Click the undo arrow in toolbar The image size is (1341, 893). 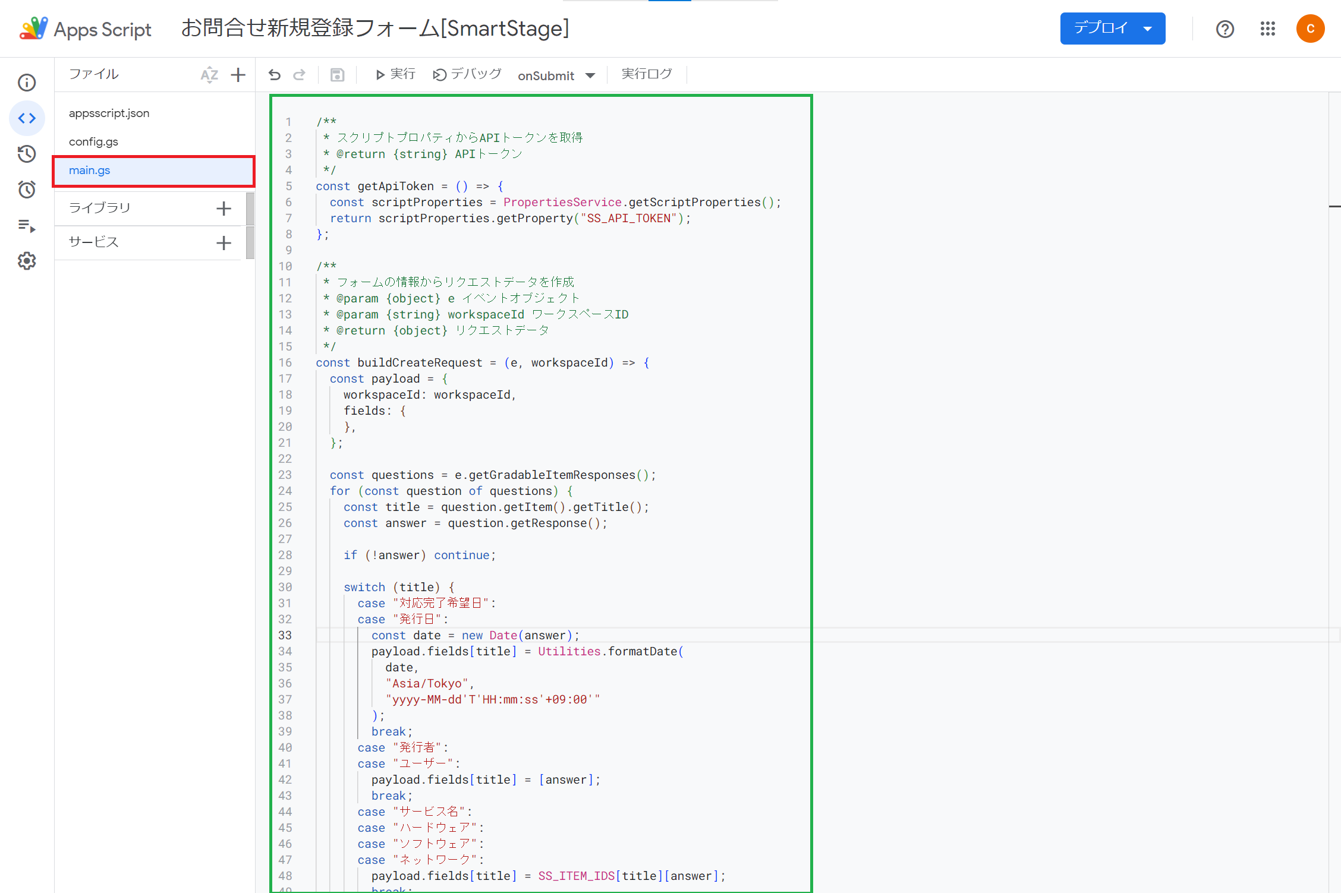tap(274, 74)
